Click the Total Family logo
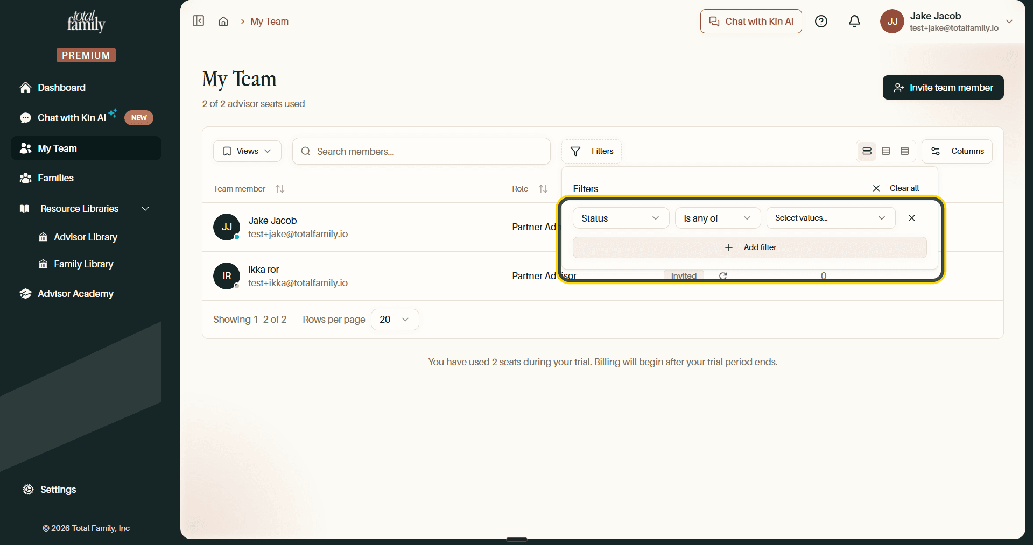This screenshot has width=1033, height=545. point(86,22)
